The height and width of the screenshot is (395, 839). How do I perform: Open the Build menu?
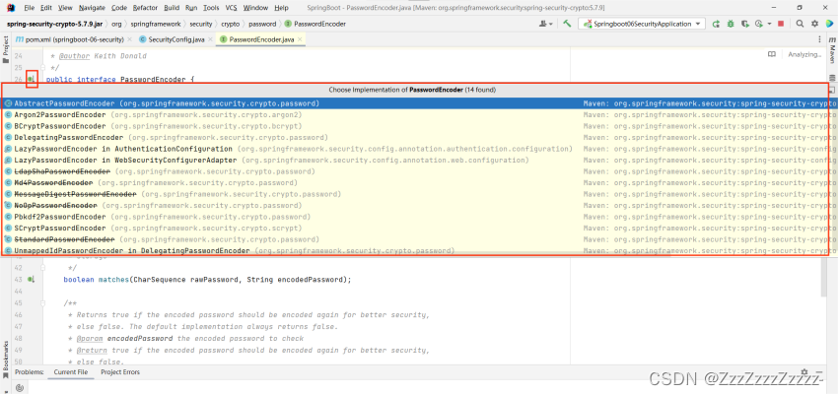click(x=172, y=8)
